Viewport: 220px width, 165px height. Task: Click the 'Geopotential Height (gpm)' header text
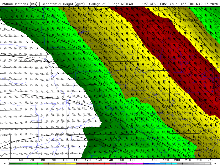pyautogui.click(x=63, y=4)
